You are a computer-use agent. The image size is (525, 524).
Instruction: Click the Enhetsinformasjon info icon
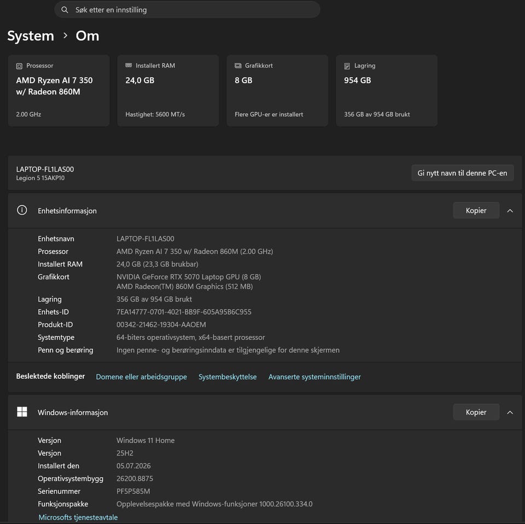[x=22, y=210]
